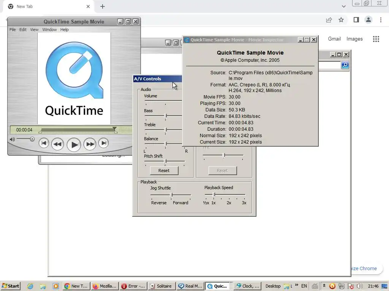389x291 pixels.
Task: Click the Bass slider in A/V Controls
Action: [166, 116]
